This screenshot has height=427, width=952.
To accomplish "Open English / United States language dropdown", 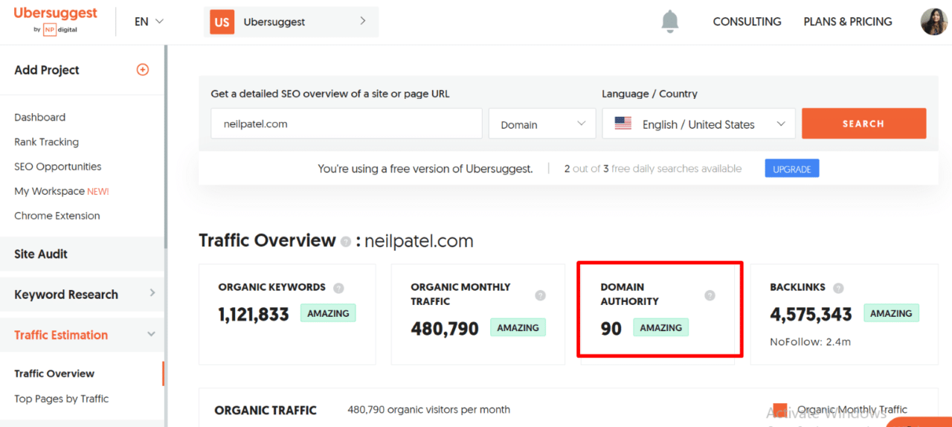I will click(698, 124).
